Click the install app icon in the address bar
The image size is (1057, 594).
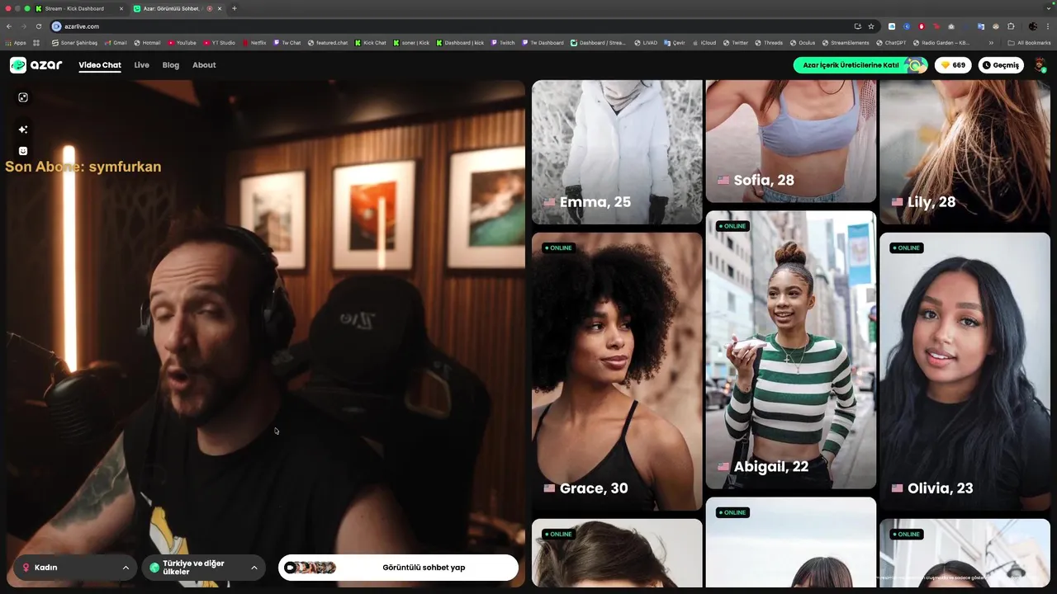coord(857,26)
